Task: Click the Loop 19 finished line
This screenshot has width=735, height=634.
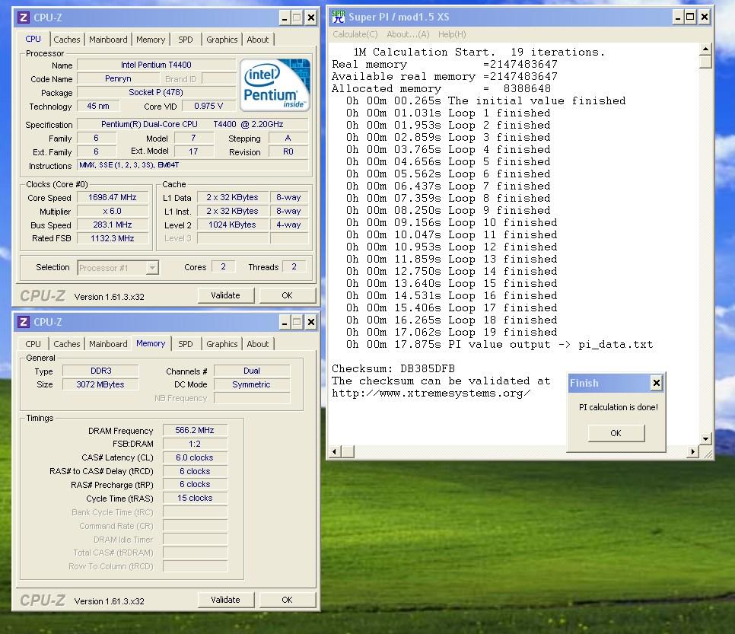Action: coord(452,332)
